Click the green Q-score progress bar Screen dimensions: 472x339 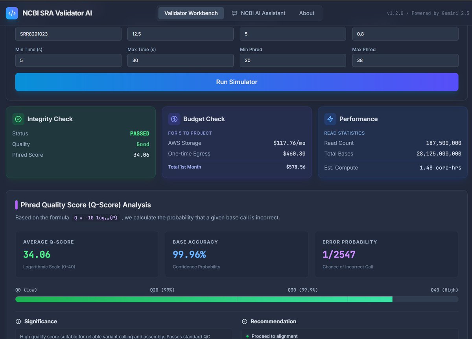(x=204, y=299)
